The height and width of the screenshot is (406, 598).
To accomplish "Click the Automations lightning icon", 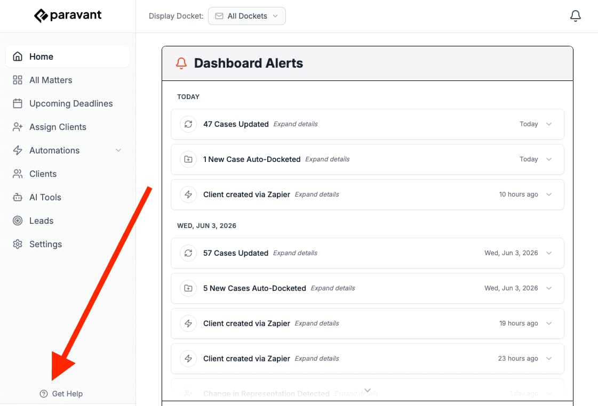I will coord(18,150).
